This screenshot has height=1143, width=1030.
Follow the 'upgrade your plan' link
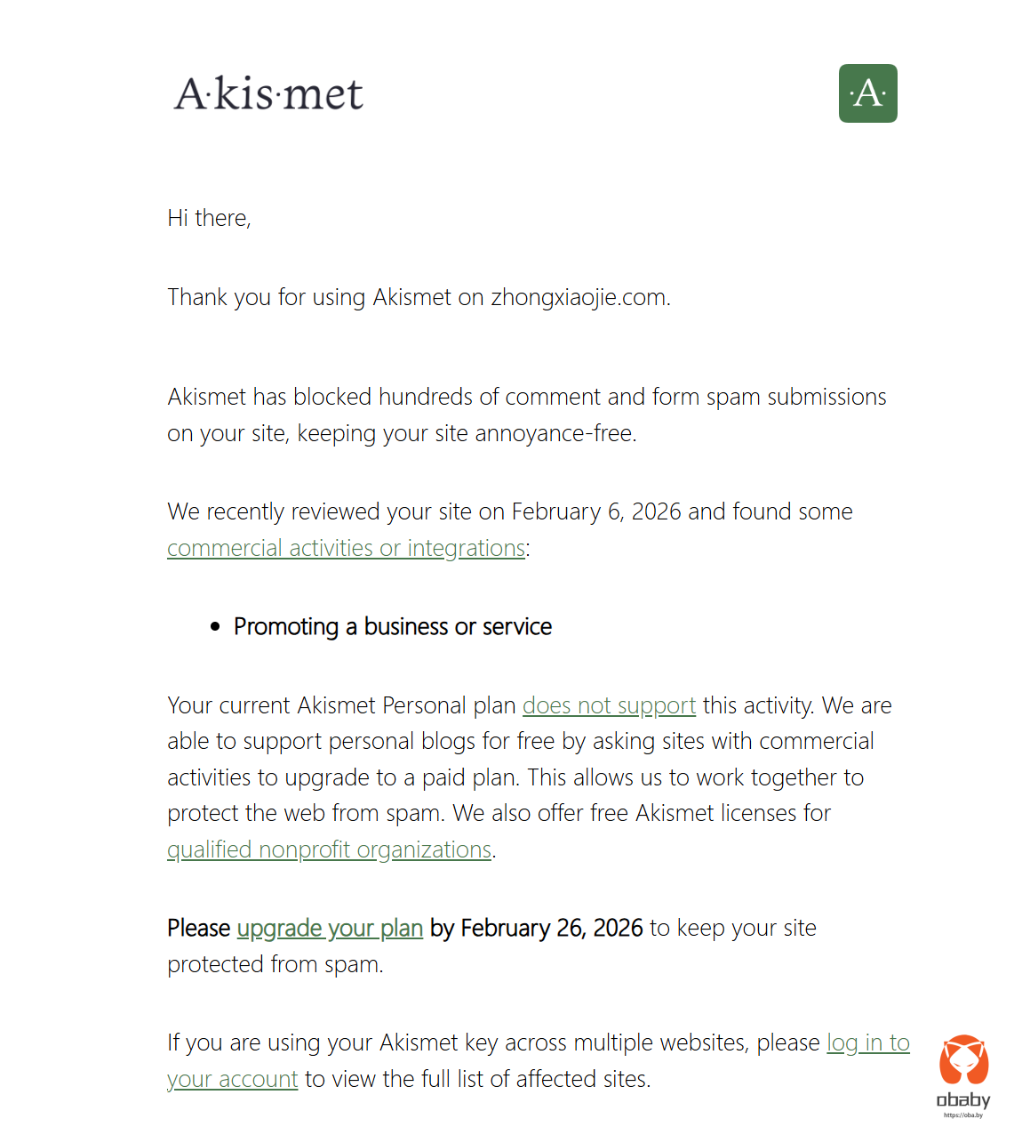[330, 928]
